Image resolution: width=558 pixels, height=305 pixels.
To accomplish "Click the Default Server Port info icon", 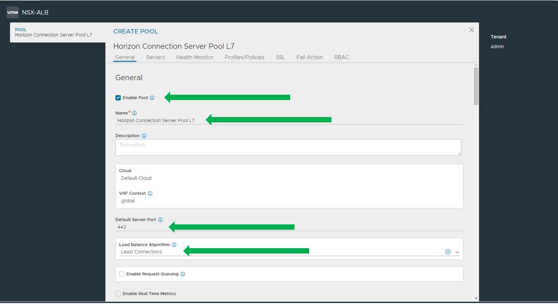I will [160, 220].
